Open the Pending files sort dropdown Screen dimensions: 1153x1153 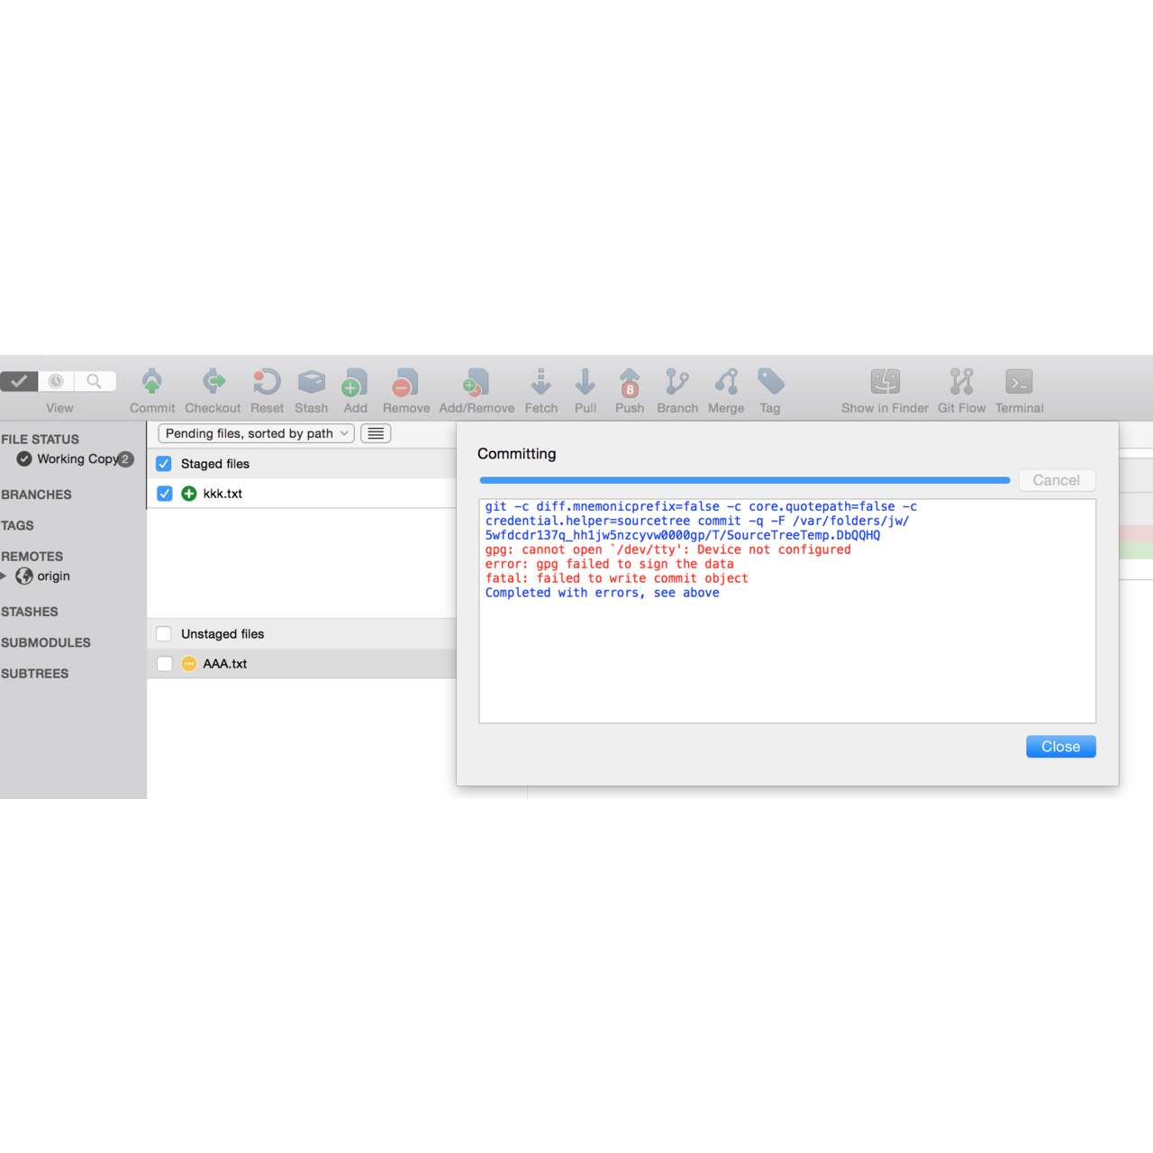pos(255,433)
